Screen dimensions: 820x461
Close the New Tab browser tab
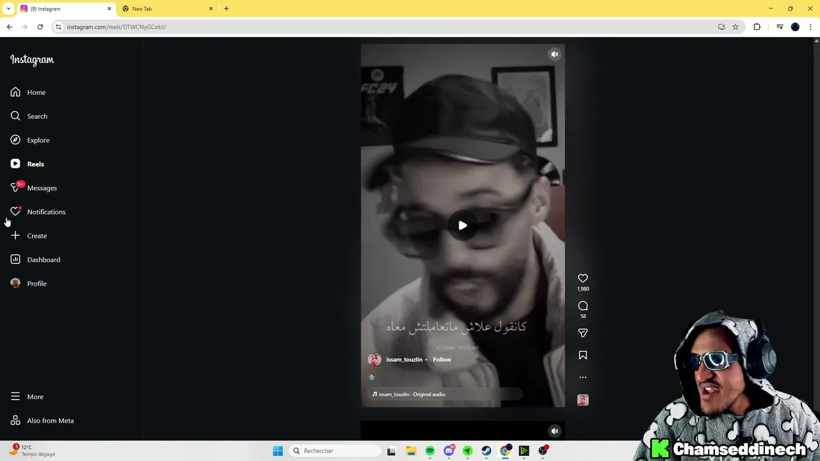(211, 8)
